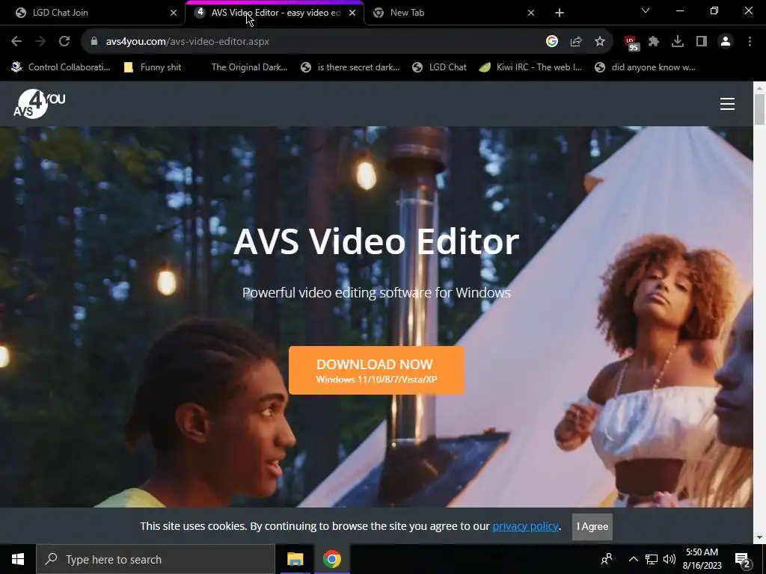Accept cookies with I Agree button
Viewport: 766px width, 574px height.
click(592, 527)
